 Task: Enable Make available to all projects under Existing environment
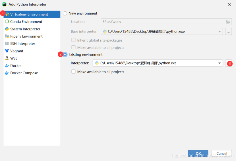point(73,72)
